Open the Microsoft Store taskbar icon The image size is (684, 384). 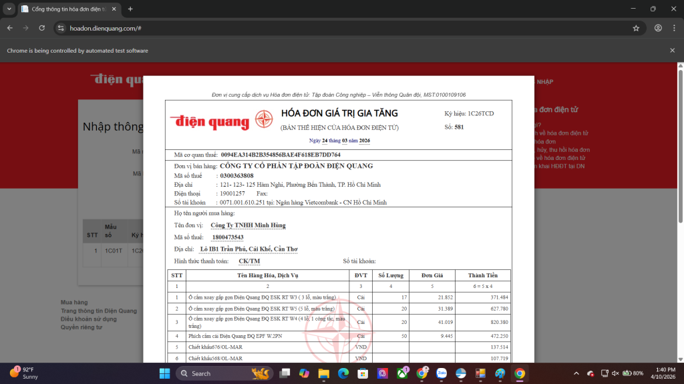click(x=363, y=373)
